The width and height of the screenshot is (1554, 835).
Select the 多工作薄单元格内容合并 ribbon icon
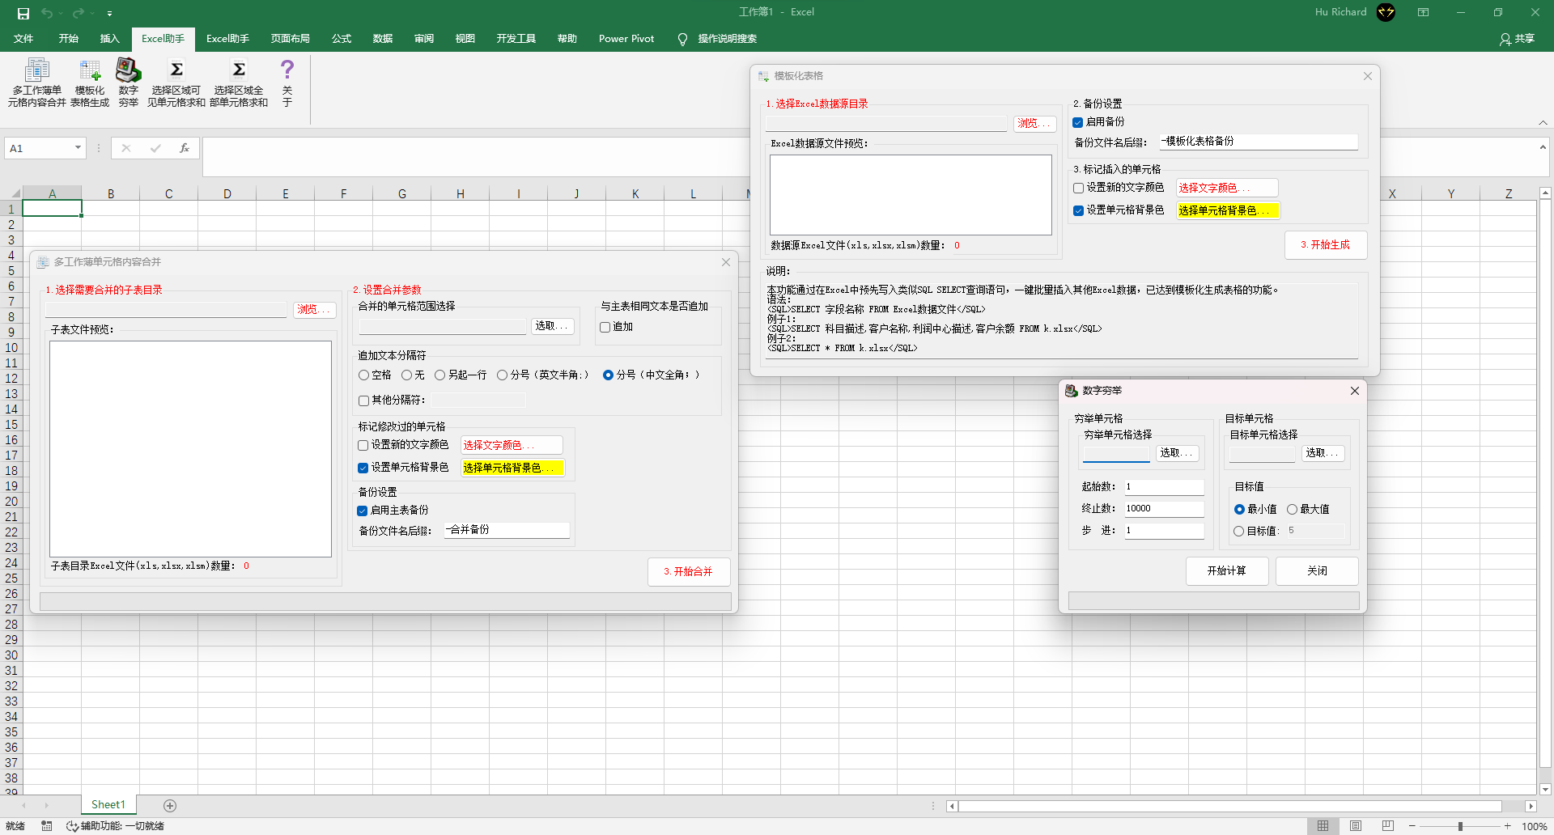(36, 80)
